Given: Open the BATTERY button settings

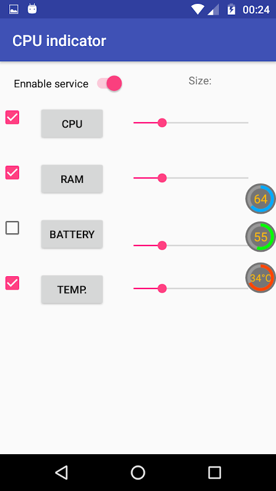Looking at the screenshot, I should tap(72, 234).
